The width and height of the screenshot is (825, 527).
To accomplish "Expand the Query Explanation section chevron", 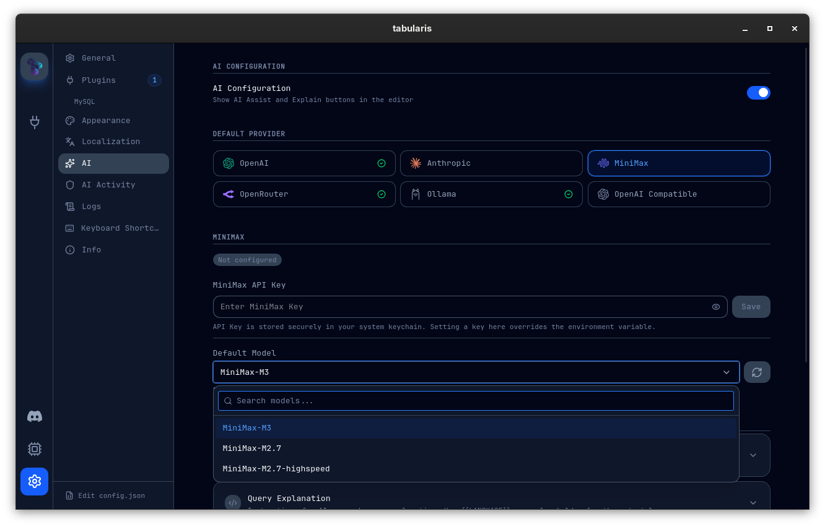I will [x=753, y=503].
